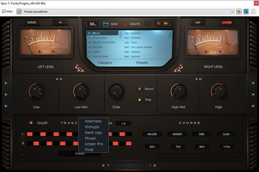Image resolution: width=259 pixels, height=172 pixels.
Task: Switch to the ARP tab
Action: click(198, 22)
